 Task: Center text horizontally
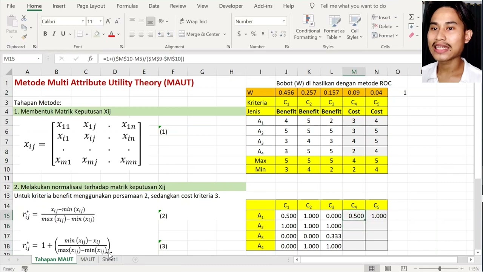(x=141, y=34)
